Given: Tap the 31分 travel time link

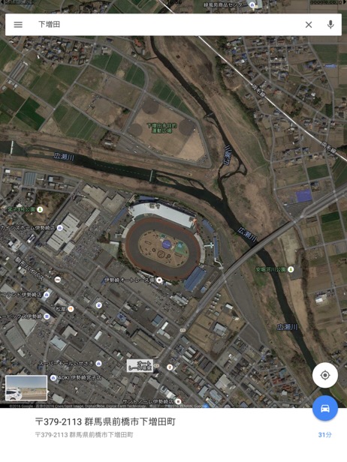Looking at the screenshot, I should point(325,434).
